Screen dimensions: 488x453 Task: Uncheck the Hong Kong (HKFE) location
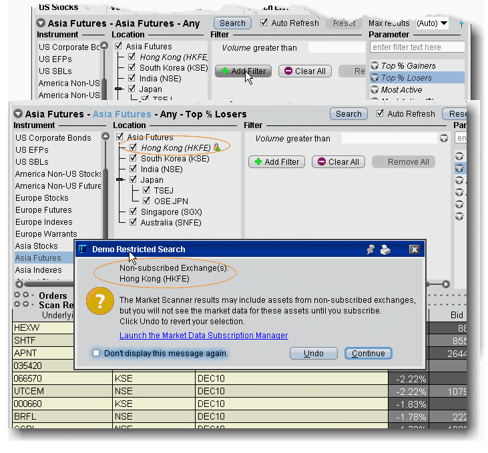[134, 147]
